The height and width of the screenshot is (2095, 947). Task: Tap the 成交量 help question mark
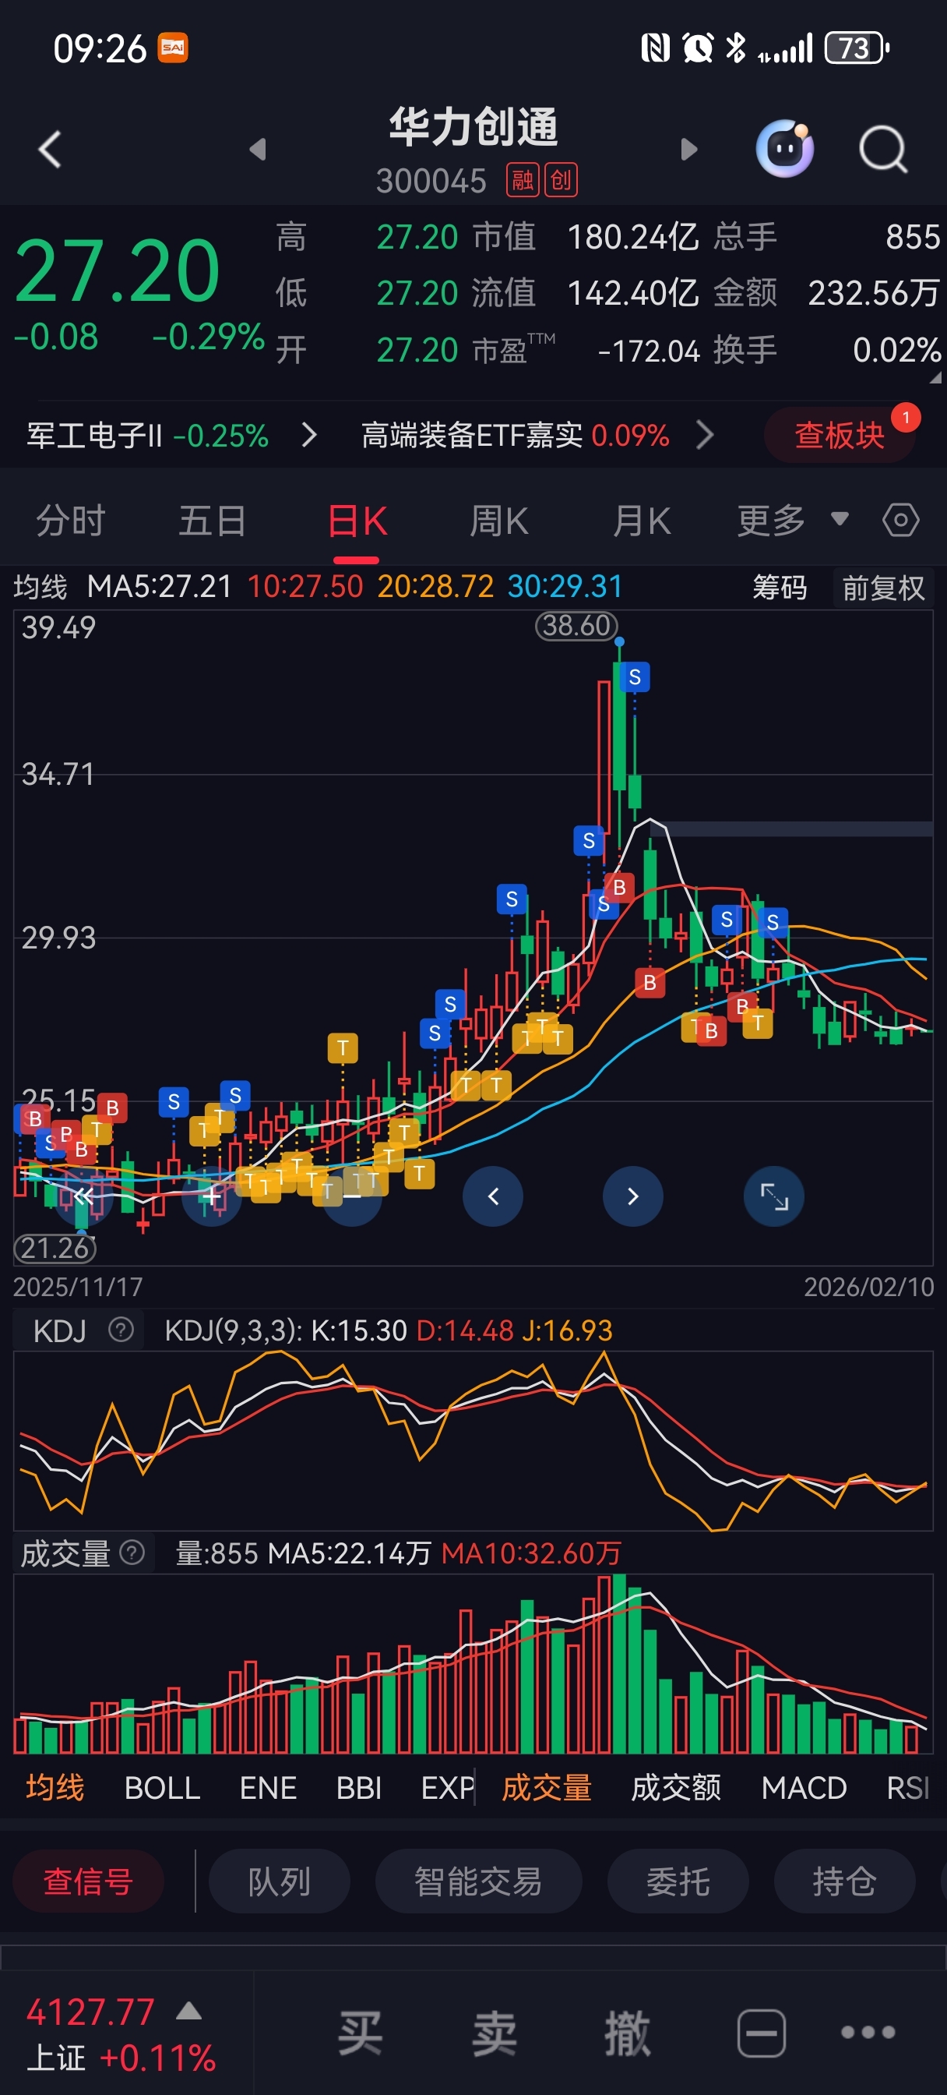[x=132, y=1553]
